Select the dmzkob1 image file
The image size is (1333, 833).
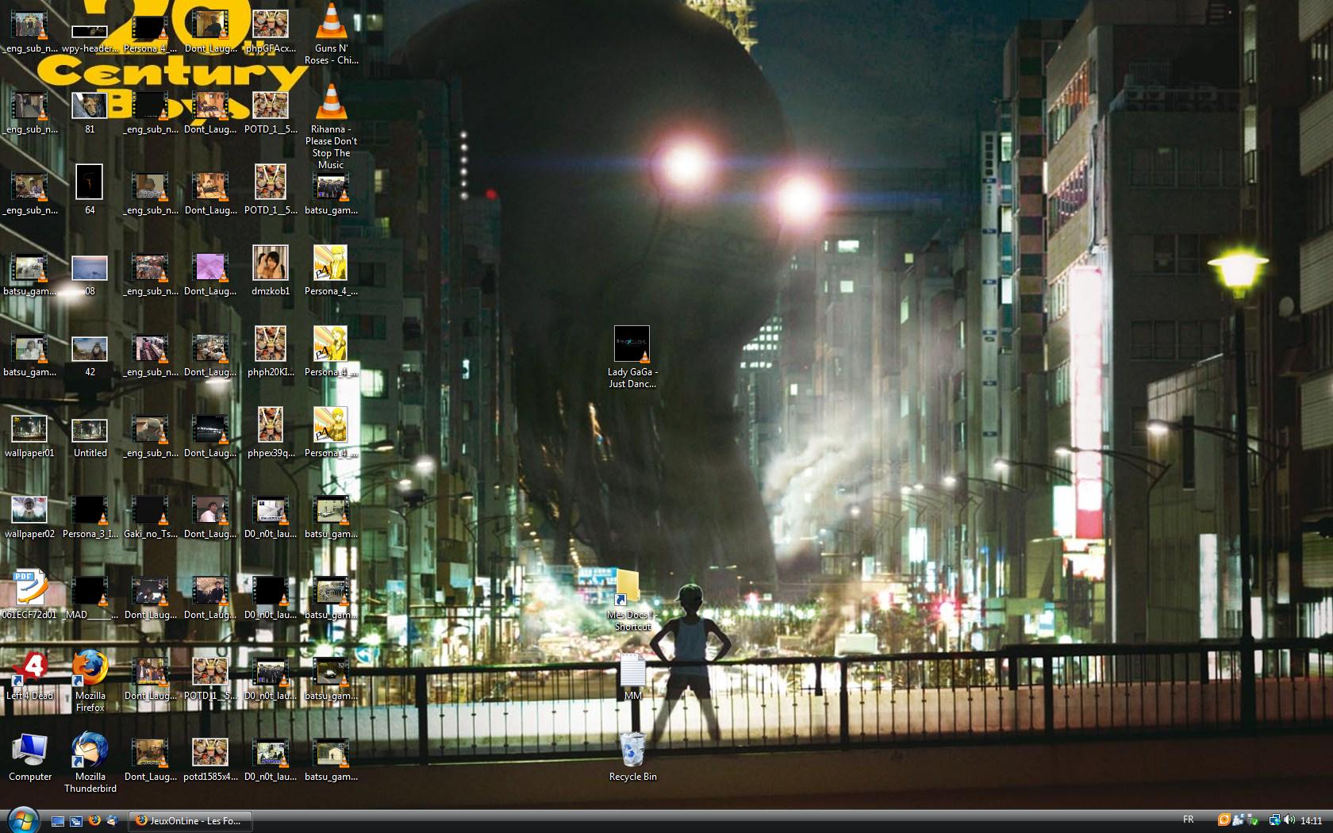click(x=271, y=271)
